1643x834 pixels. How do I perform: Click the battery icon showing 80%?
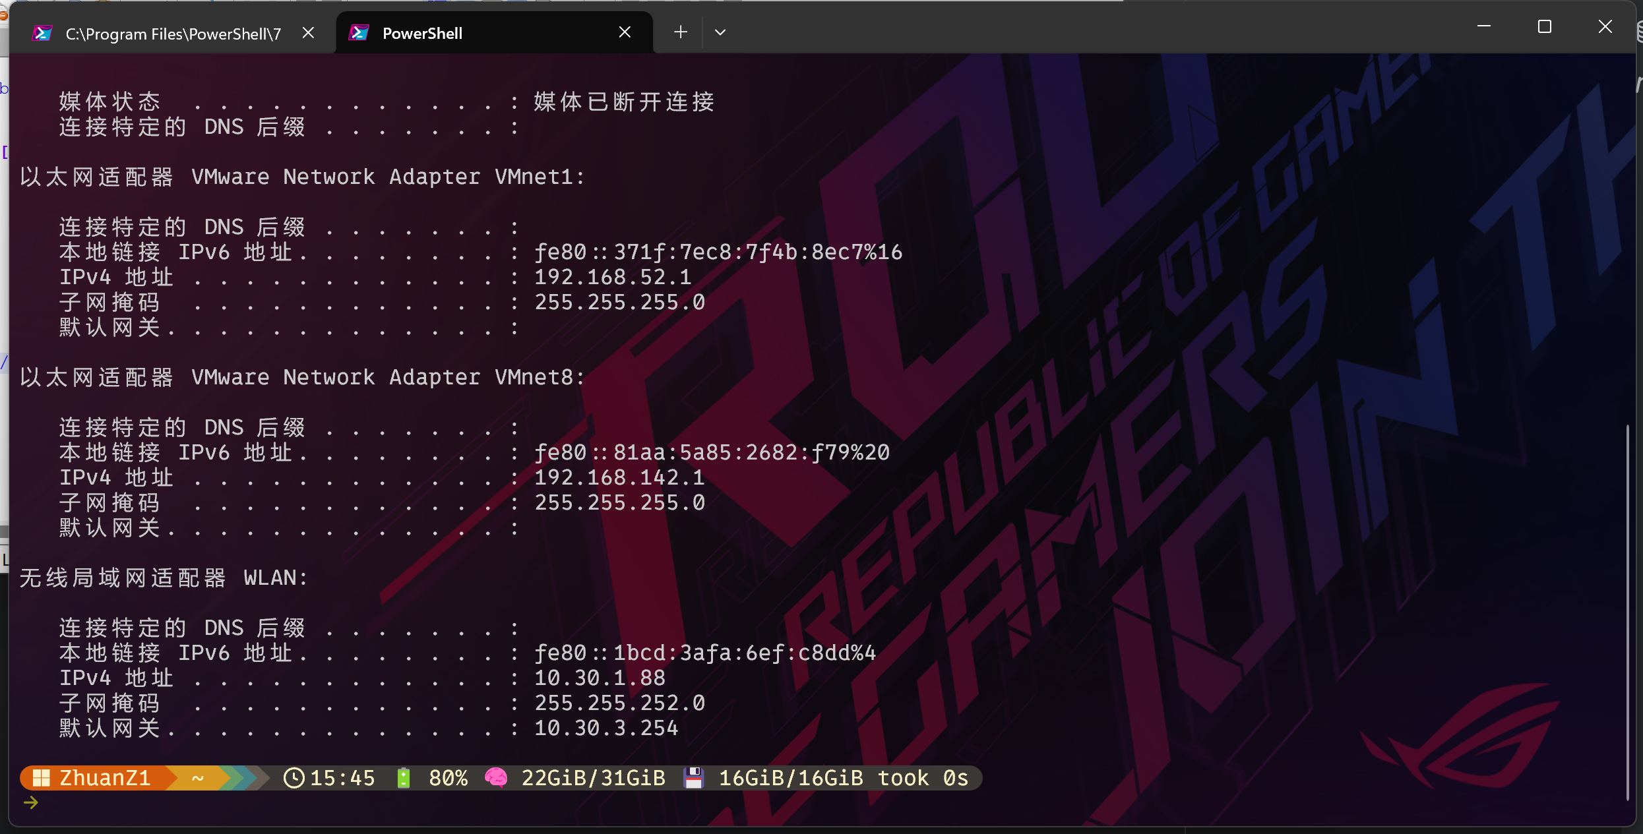[x=404, y=778]
